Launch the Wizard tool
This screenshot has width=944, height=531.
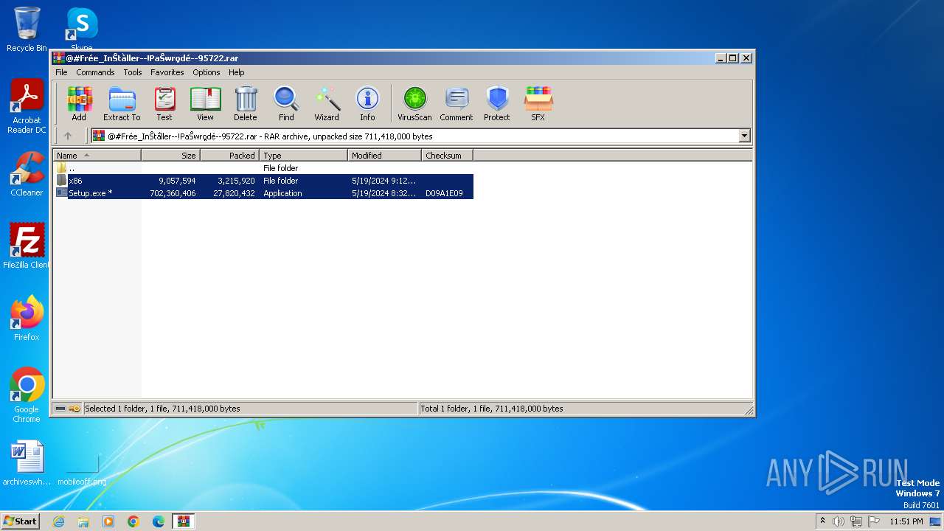point(327,103)
